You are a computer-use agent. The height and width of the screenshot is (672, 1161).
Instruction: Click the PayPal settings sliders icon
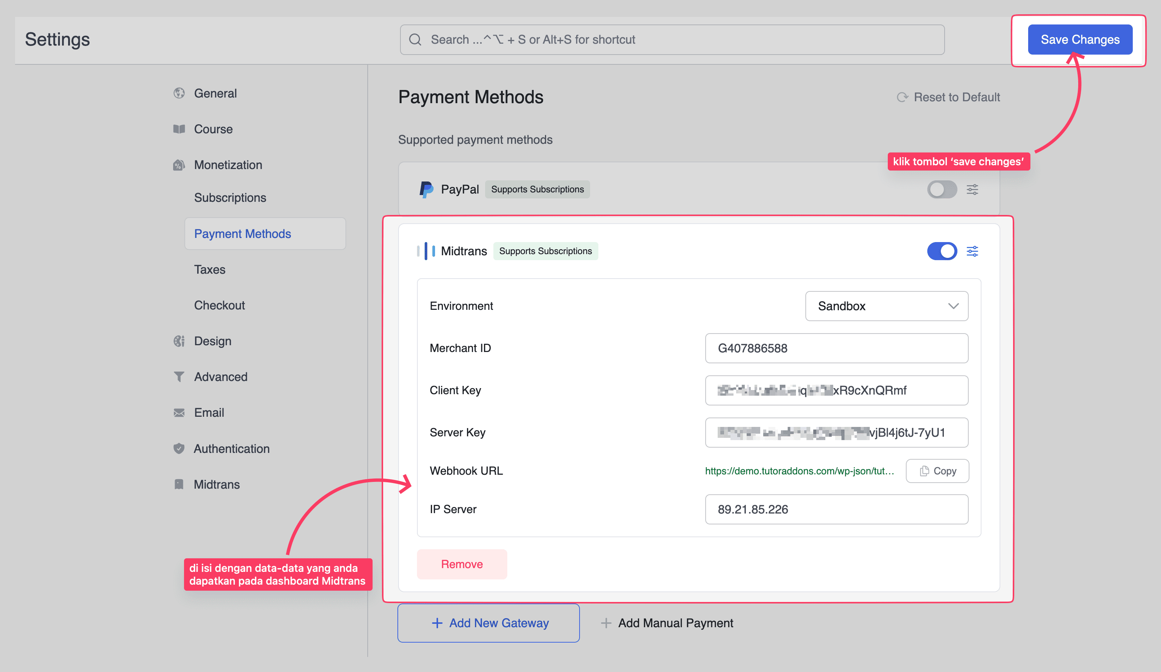coord(972,189)
